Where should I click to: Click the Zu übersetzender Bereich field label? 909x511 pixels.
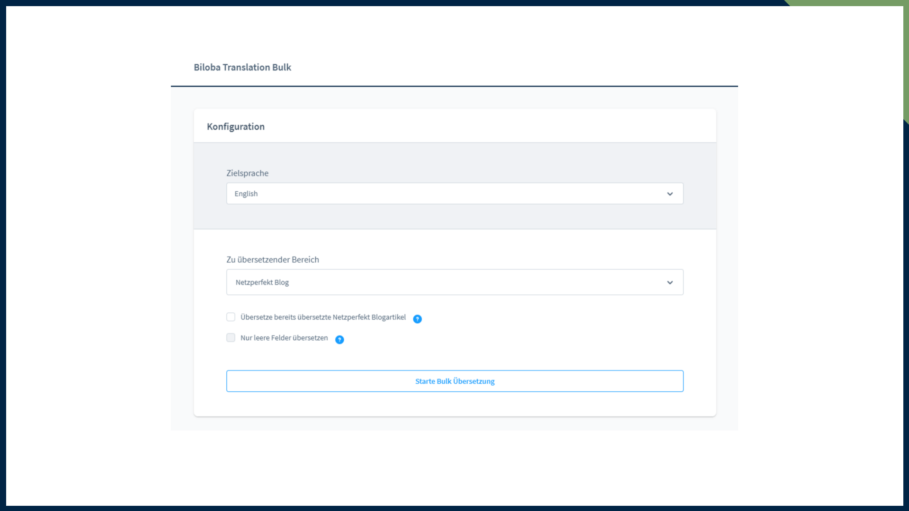click(273, 260)
